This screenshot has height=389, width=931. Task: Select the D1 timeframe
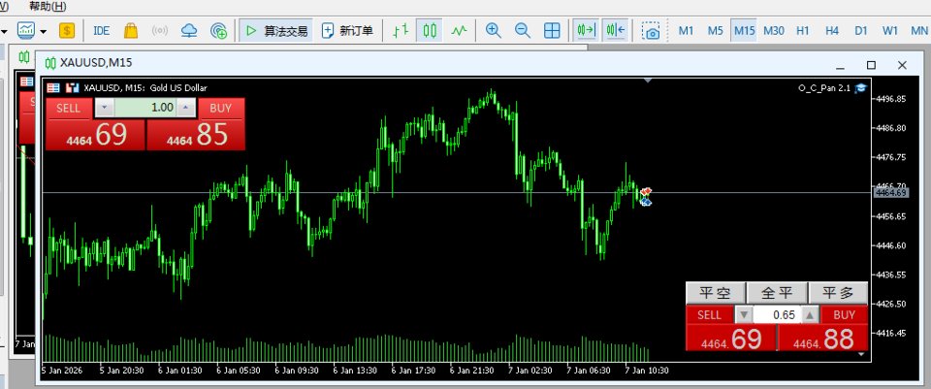click(x=861, y=30)
